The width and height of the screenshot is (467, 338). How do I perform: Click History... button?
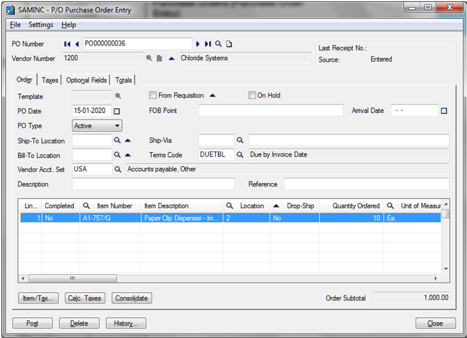pos(126,323)
